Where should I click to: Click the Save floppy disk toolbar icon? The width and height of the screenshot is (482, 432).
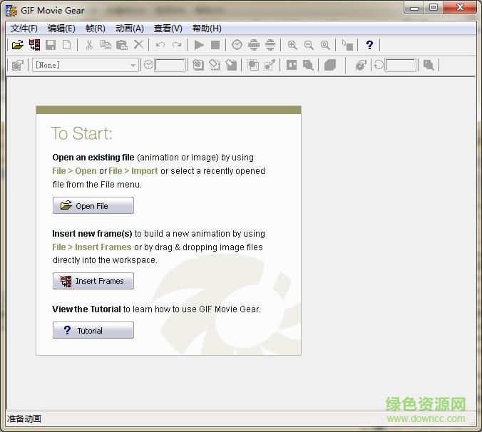[x=51, y=45]
